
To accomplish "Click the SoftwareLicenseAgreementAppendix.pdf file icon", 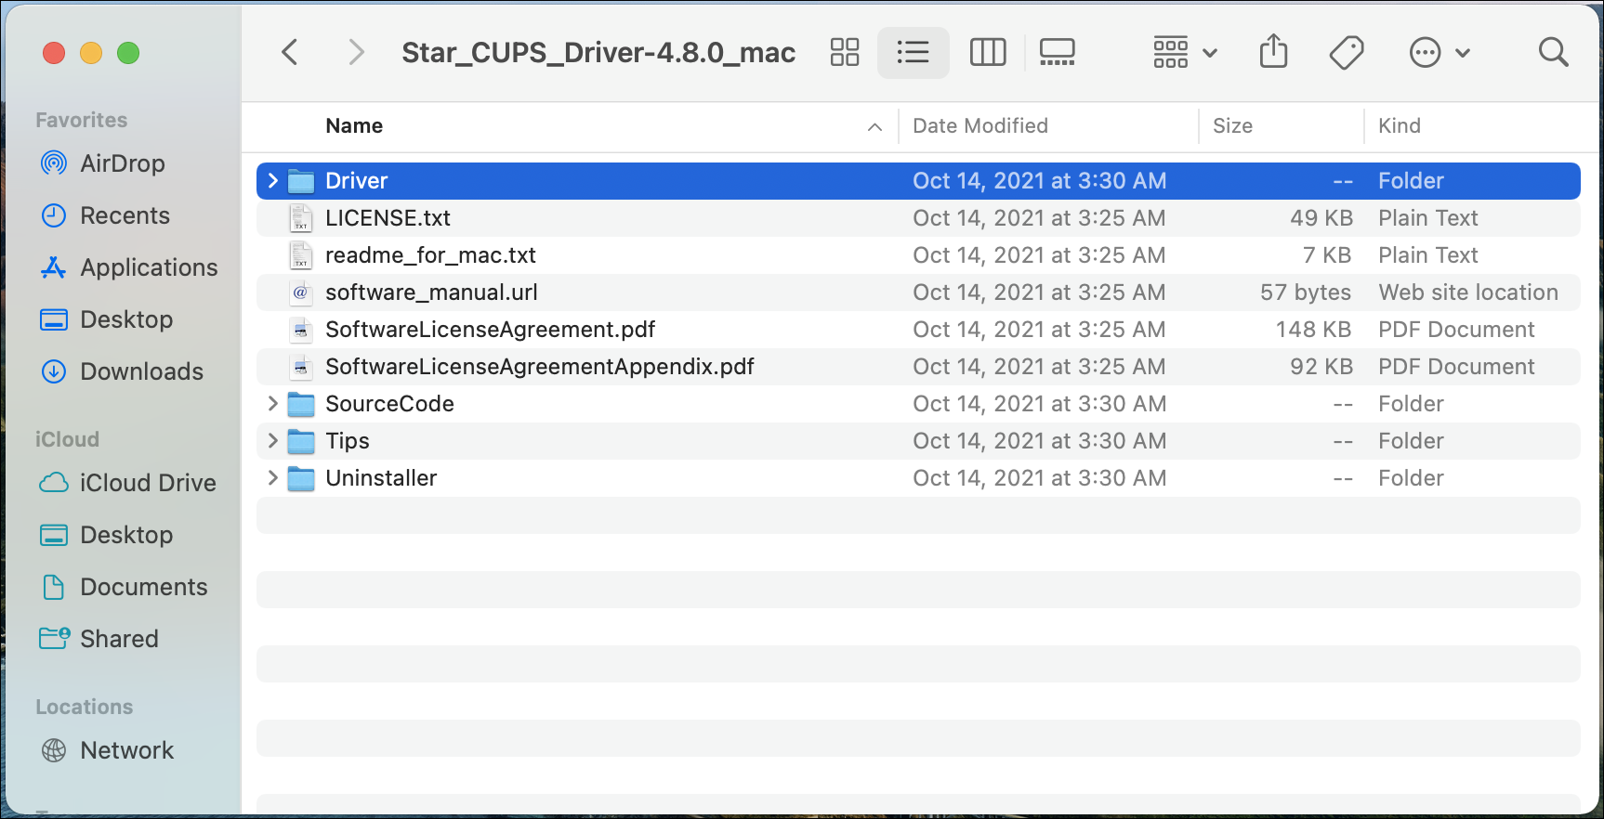I will [300, 367].
